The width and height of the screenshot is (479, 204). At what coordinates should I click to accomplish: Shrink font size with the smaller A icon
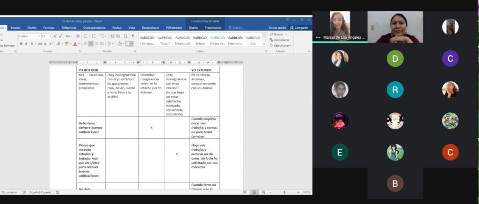(x=60, y=36)
